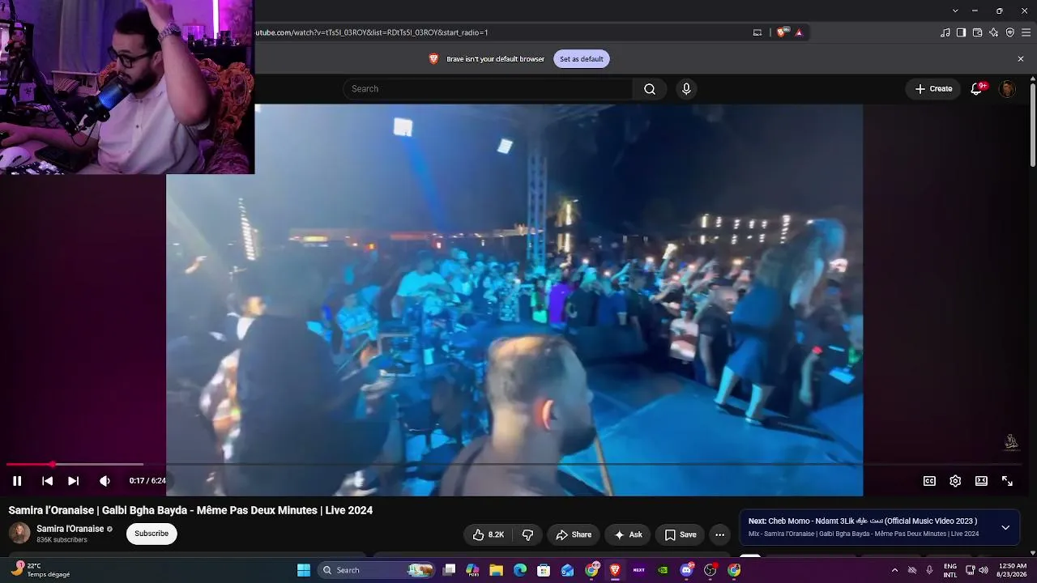Click the magnifier search button
The height and width of the screenshot is (583, 1037).
pos(650,89)
